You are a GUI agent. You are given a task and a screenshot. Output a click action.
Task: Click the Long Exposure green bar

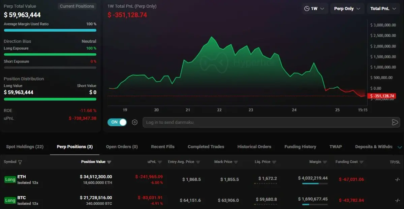coord(50,54)
